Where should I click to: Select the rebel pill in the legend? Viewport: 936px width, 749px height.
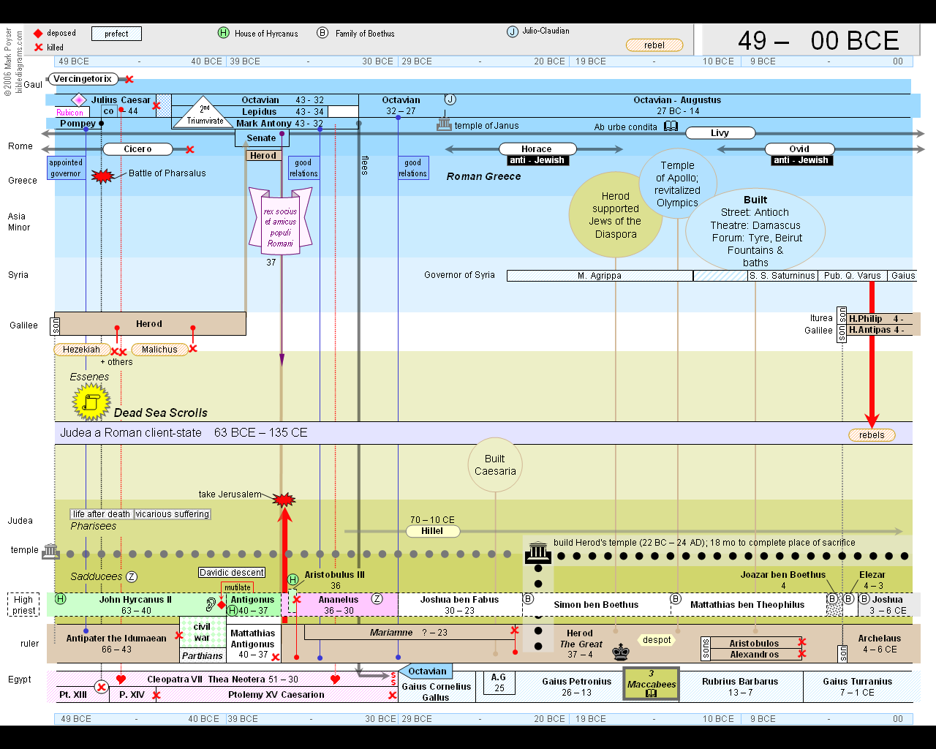[x=654, y=45]
